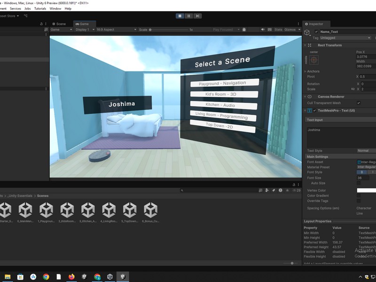This screenshot has height=282, width=376.
Task: Click the favorites star icon in the Project panel
Action: pos(287,190)
